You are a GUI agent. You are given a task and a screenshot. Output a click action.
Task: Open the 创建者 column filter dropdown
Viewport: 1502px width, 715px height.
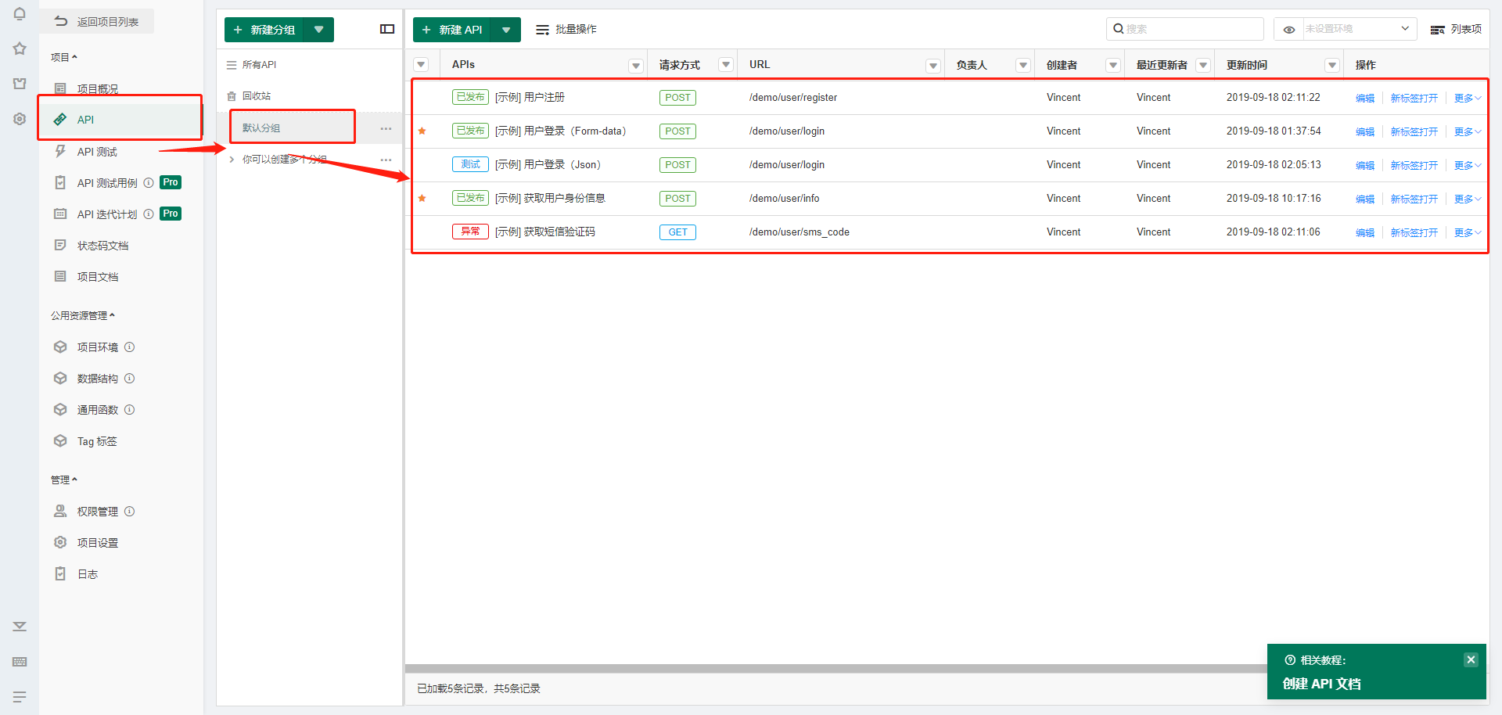click(1113, 65)
